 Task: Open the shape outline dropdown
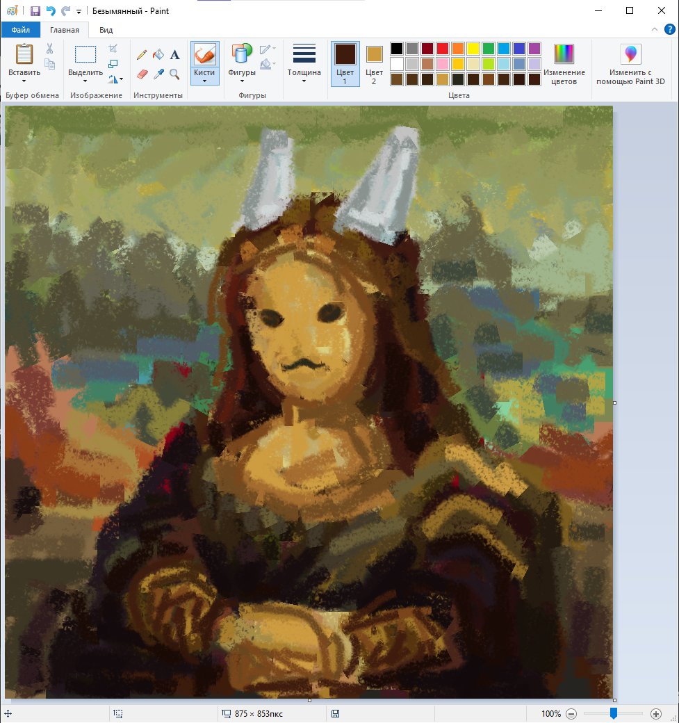[268, 49]
